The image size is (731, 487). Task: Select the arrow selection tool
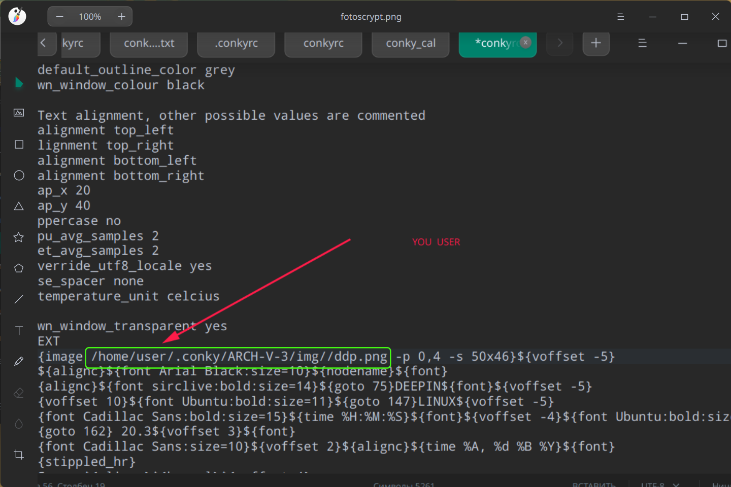tap(19, 82)
